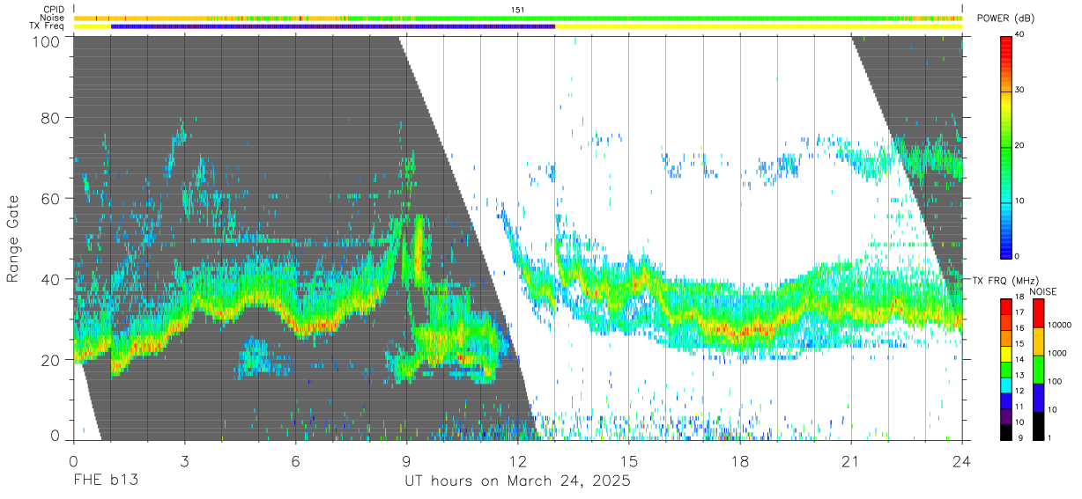Click the POWER (dB) color bar
This screenshot has height=499, width=1082.
tap(1006, 146)
